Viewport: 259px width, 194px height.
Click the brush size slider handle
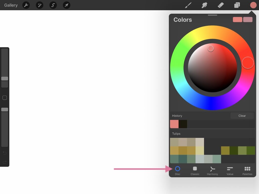(5, 79)
